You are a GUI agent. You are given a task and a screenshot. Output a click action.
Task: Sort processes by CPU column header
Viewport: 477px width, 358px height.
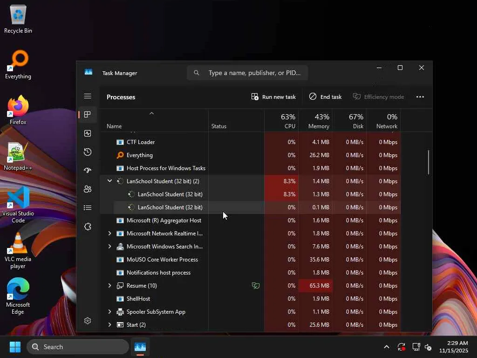[x=281, y=121]
